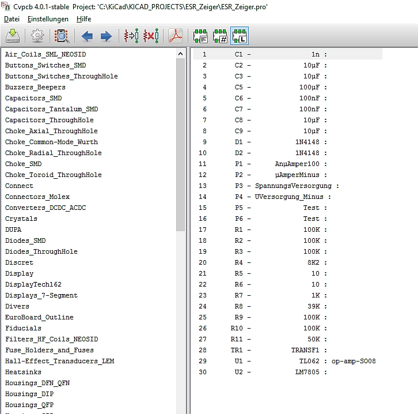
Task: Save the footprint association file icon
Action: point(13,36)
